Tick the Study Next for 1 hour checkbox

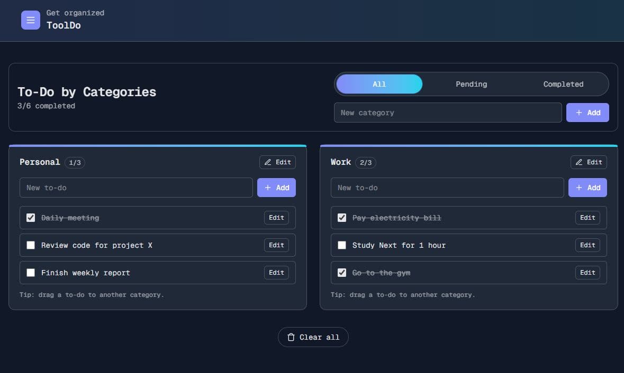click(342, 245)
